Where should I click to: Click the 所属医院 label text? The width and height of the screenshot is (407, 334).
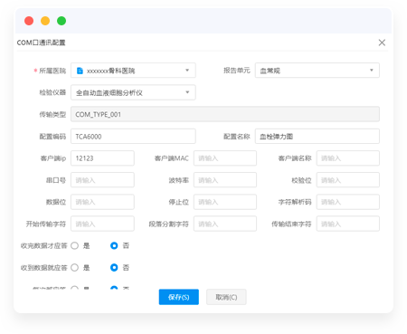click(x=52, y=71)
